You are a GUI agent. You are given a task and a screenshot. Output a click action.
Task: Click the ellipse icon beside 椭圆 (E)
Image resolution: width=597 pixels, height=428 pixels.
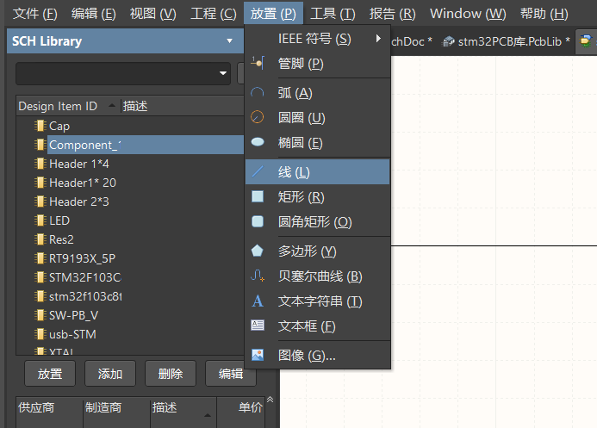258,142
